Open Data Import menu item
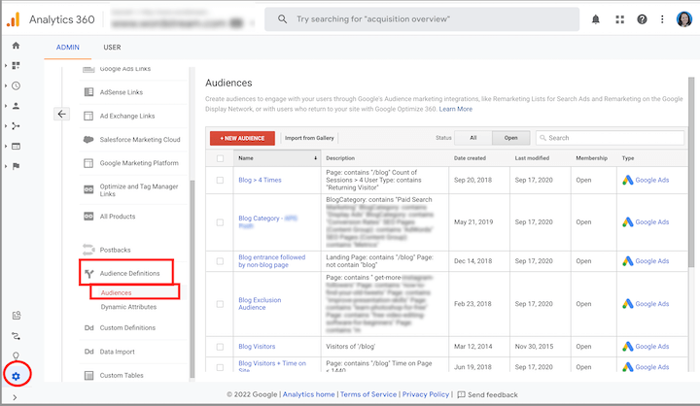This screenshot has width=700, height=406. (117, 352)
